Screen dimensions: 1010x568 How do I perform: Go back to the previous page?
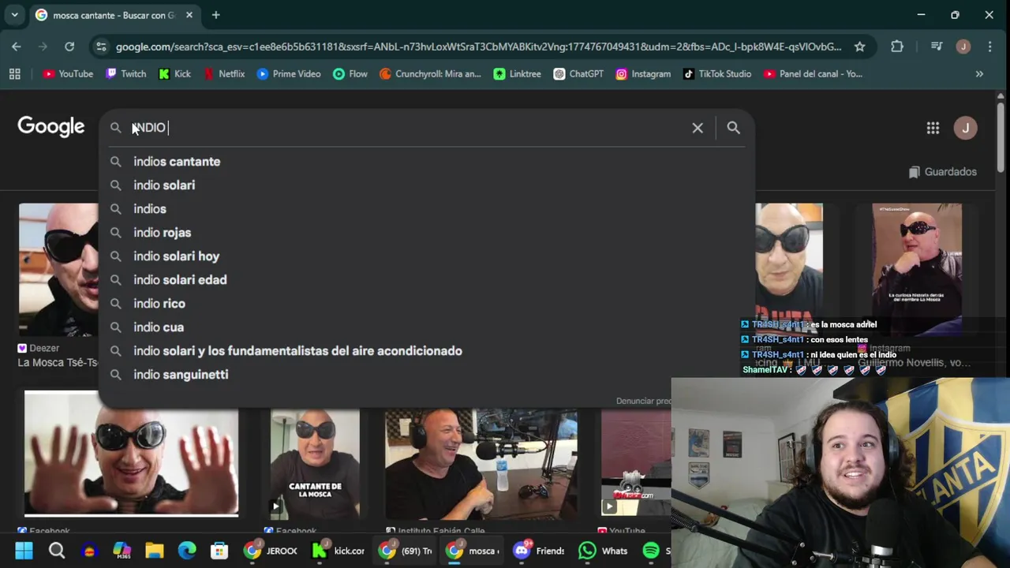(17, 47)
